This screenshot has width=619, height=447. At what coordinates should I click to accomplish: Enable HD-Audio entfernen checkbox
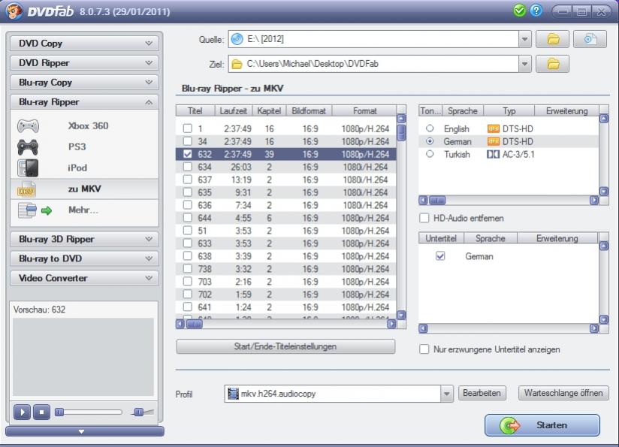(424, 219)
